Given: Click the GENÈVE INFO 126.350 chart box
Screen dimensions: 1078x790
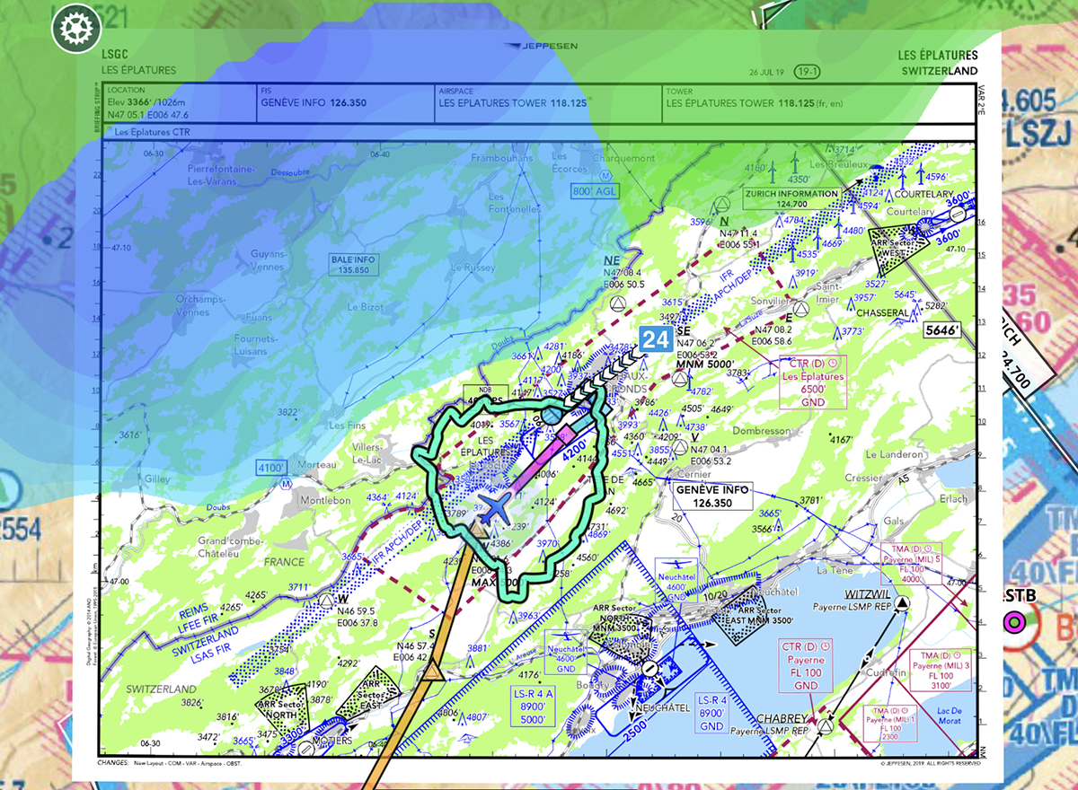Looking at the screenshot, I should pos(711,496).
